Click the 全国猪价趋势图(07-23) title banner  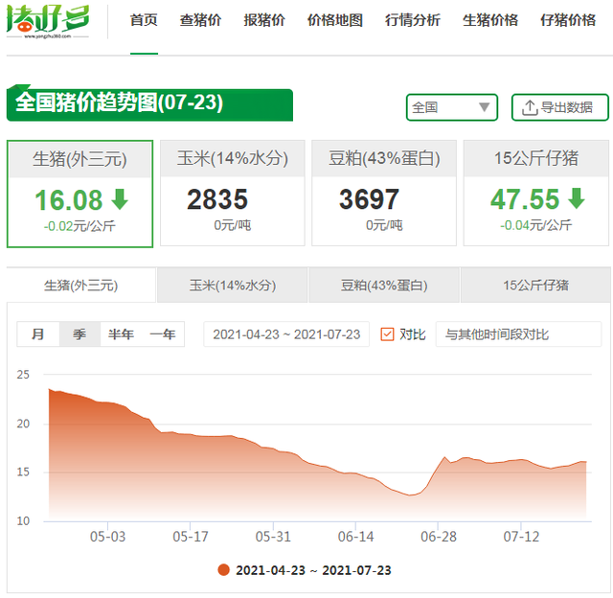[x=149, y=103]
